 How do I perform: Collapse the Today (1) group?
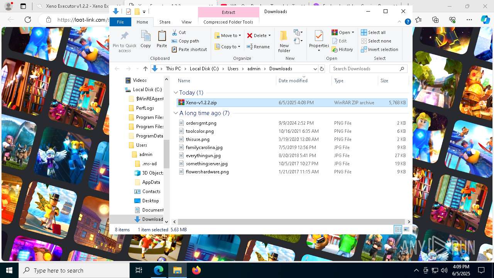click(176, 93)
